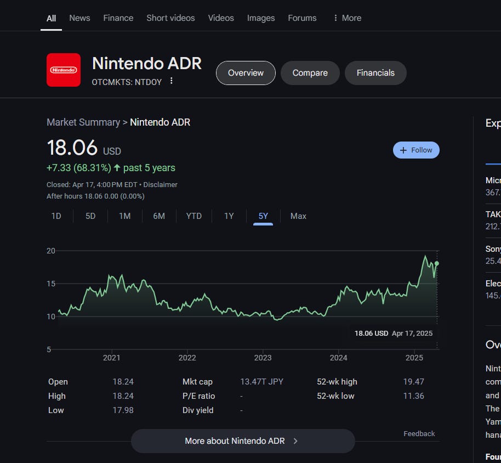This screenshot has width=501, height=463.
Task: Click the 52-wk low value 11.36
Action: pyautogui.click(x=413, y=396)
